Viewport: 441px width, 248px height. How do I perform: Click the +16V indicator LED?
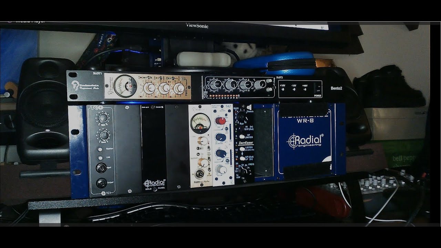tap(284, 90)
